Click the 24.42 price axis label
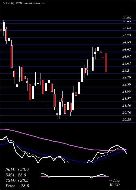Image resolution: width=136 pixels, height=190 pixels. tap(126, 49)
